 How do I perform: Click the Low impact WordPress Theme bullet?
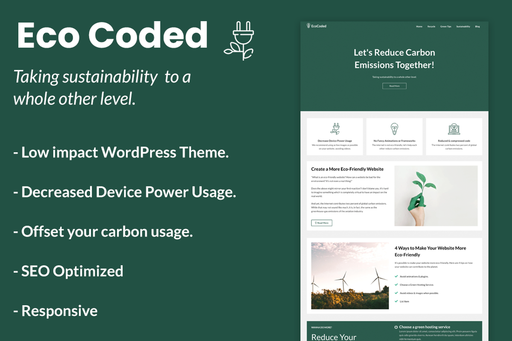(121, 153)
